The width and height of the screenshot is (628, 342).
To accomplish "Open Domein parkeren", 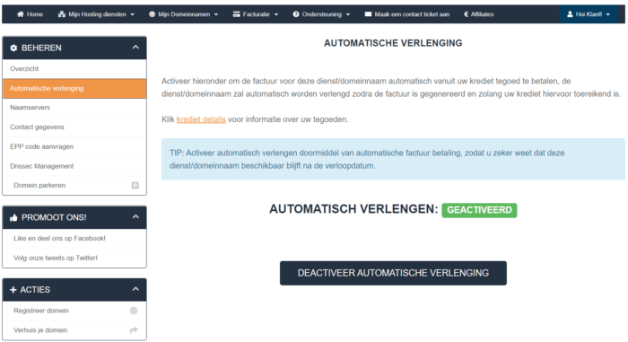I will 74,185.
